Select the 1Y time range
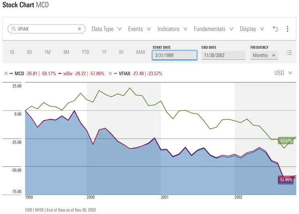Image resolution: width=299 pixels, height=214 pixels. 104,52
